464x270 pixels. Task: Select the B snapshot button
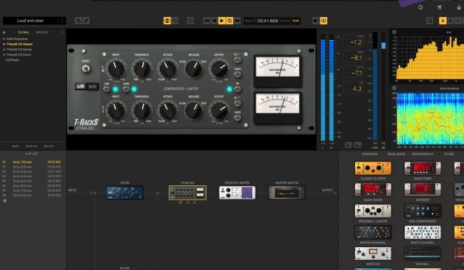[450, 20]
